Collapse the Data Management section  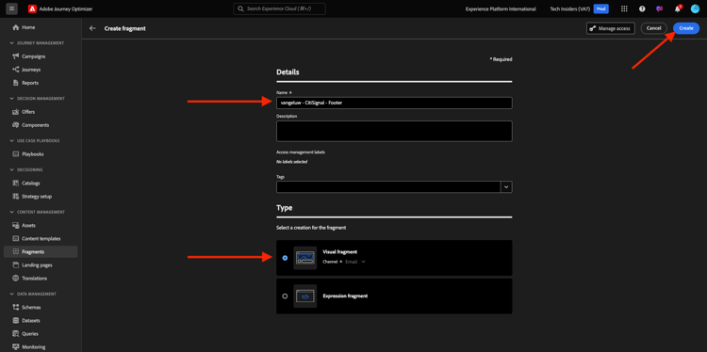click(x=11, y=294)
